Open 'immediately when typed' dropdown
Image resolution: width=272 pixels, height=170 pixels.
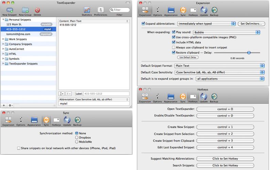click(x=206, y=23)
